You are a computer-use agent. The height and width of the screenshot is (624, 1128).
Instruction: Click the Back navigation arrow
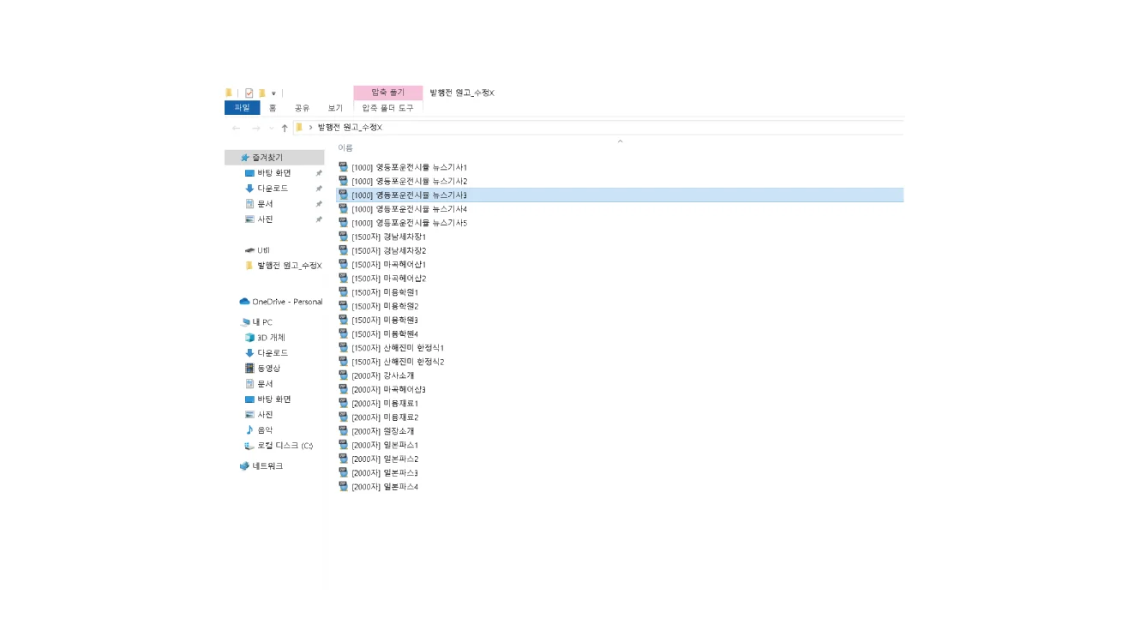pyautogui.click(x=236, y=128)
